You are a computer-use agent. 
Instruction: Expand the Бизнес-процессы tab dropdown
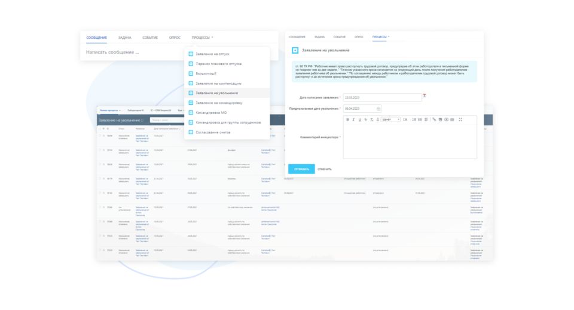[110, 110]
